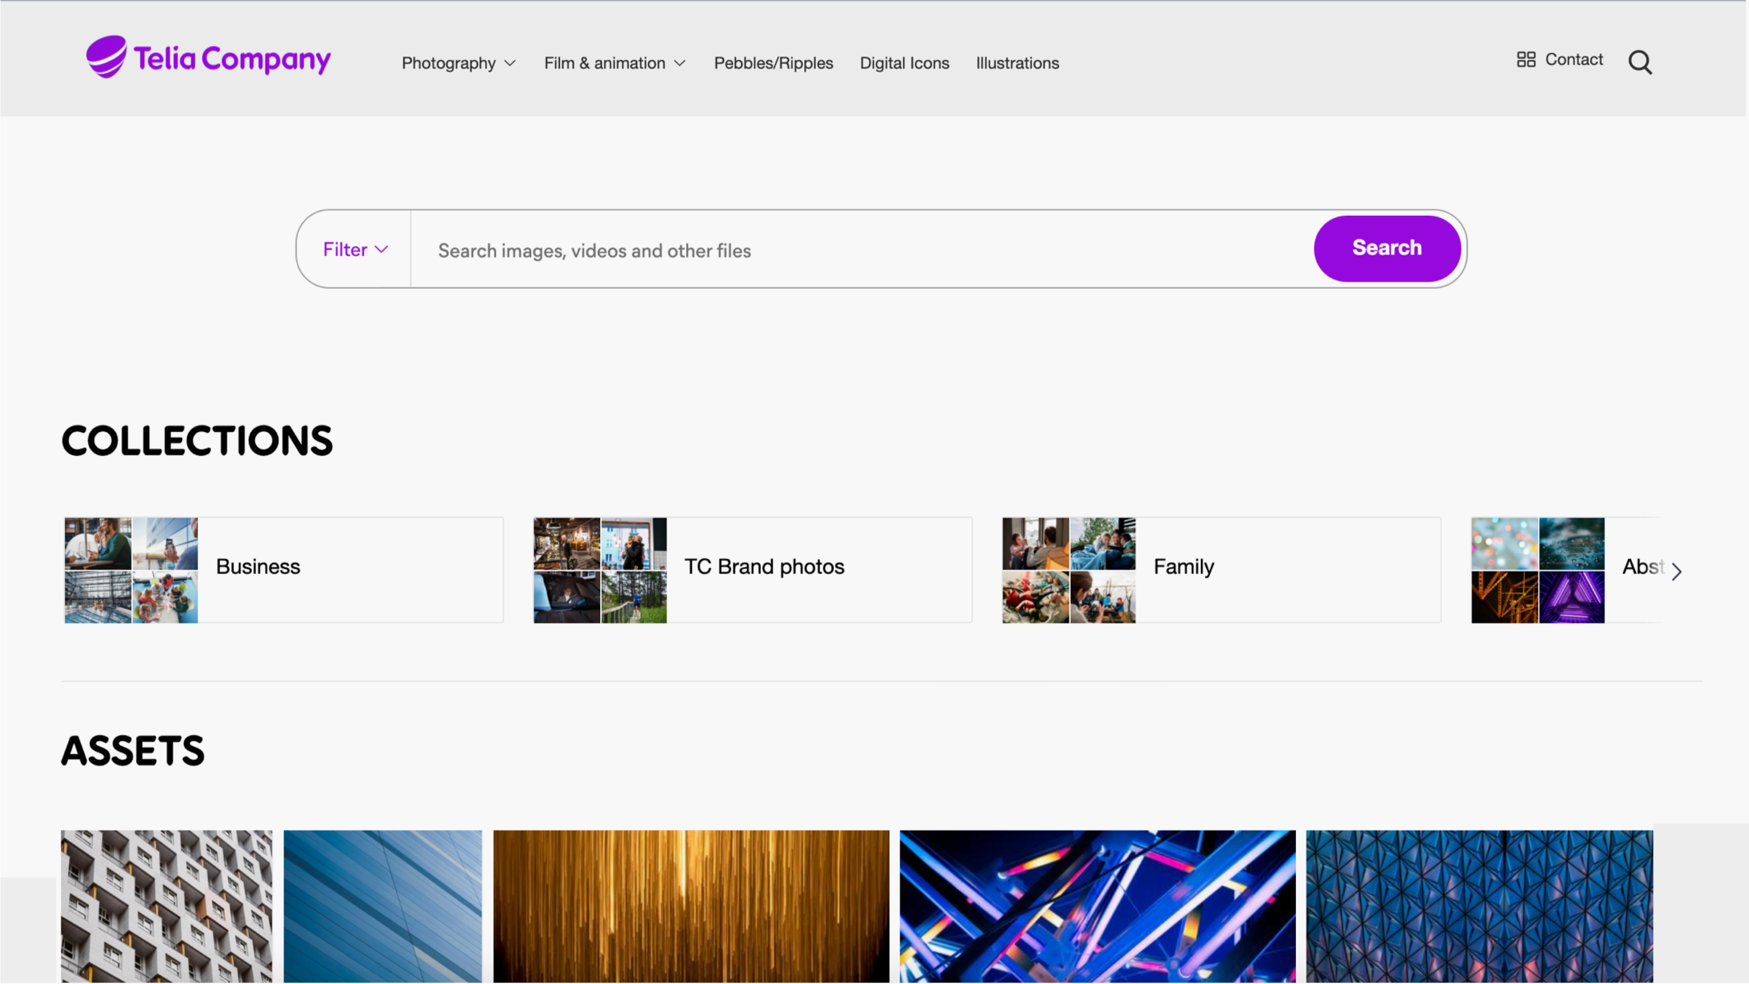Open Illustrations page

pos(1017,63)
